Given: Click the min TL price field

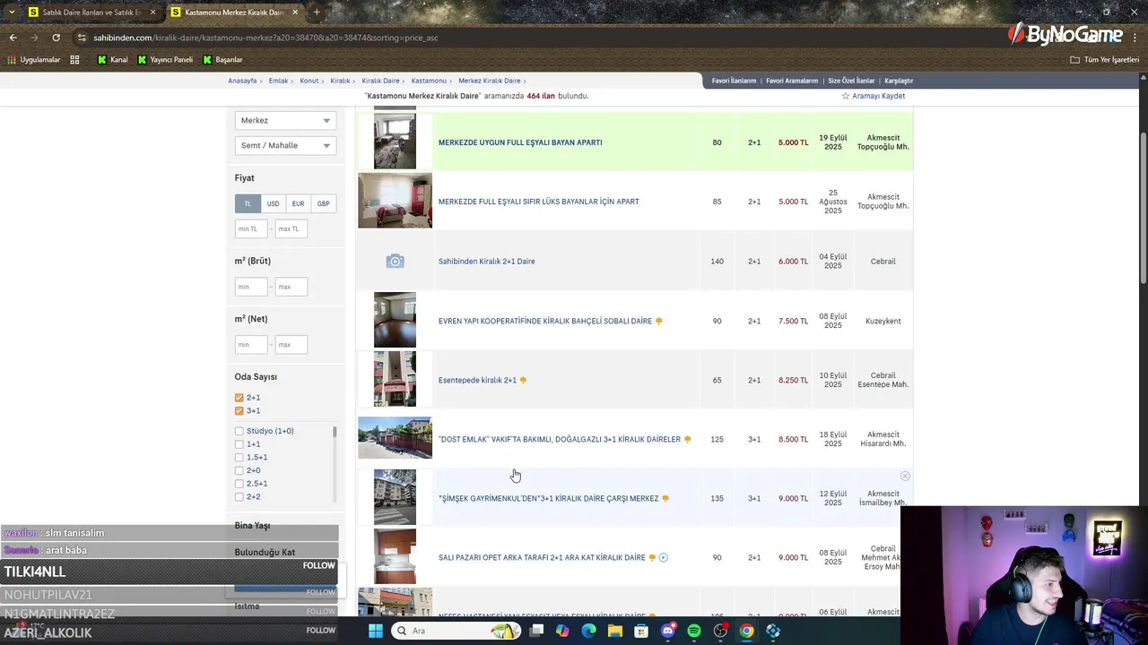Looking at the screenshot, I should 251,228.
